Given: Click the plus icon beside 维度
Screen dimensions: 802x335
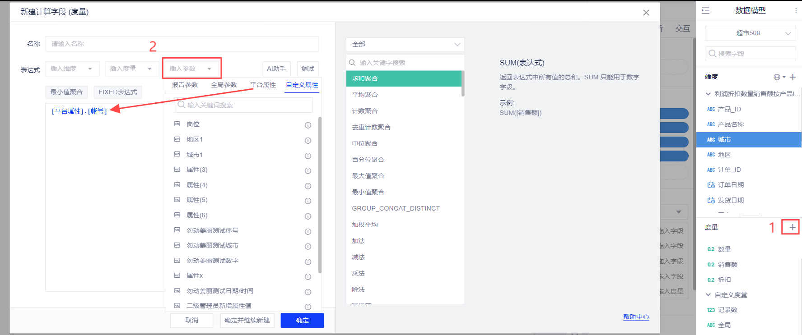Looking at the screenshot, I should [x=793, y=77].
